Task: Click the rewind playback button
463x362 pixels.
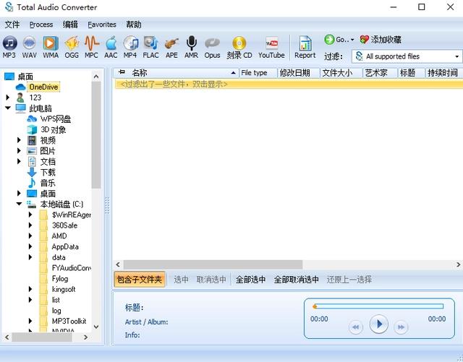Action: tap(355, 327)
